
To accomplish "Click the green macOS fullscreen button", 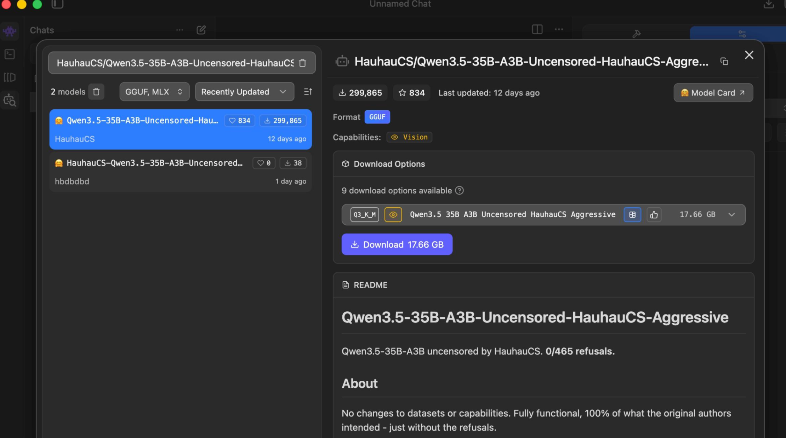I will [x=37, y=4].
